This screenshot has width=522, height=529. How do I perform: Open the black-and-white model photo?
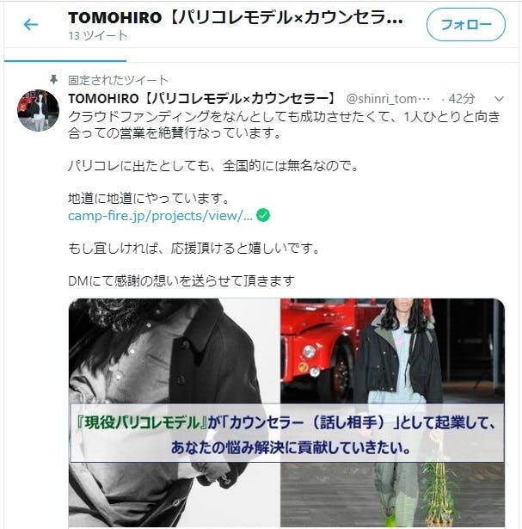174,412
